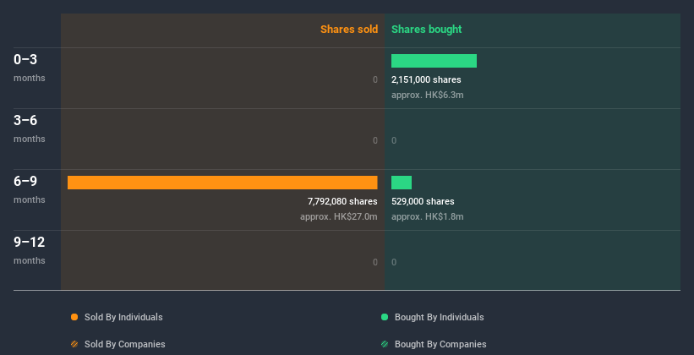The image size is (694, 355).
Task: Select the Bought By Individuals legend label
Action: [439, 317]
